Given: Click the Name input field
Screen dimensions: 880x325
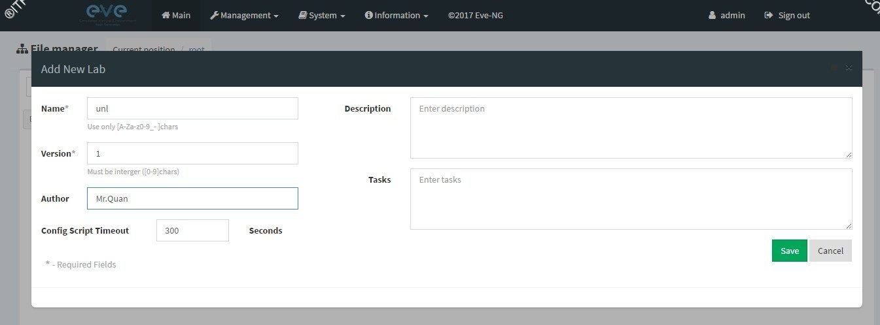Looking at the screenshot, I should coord(192,108).
